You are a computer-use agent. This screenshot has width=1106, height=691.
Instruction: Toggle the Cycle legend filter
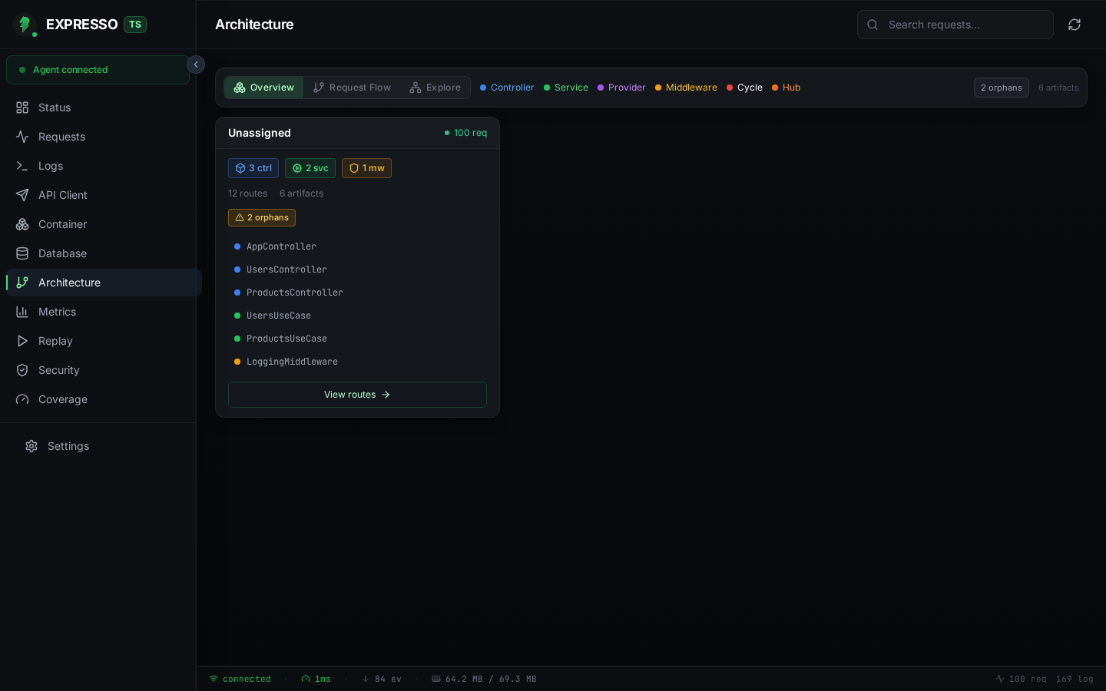(744, 88)
